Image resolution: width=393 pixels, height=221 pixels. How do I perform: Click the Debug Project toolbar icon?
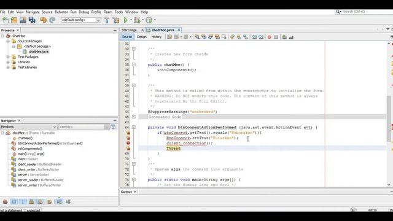[137, 20]
